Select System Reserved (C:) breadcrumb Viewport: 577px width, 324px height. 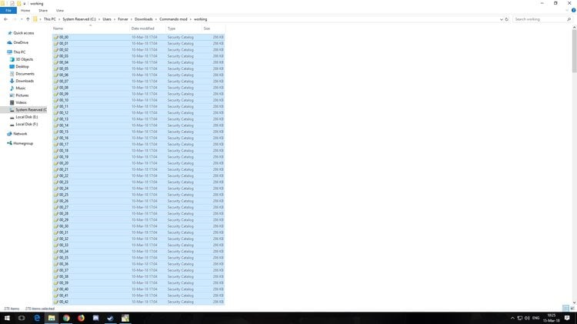tap(79, 19)
